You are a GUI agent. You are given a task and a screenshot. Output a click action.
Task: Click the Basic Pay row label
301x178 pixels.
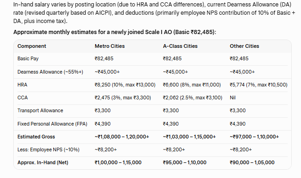coord(28,58)
